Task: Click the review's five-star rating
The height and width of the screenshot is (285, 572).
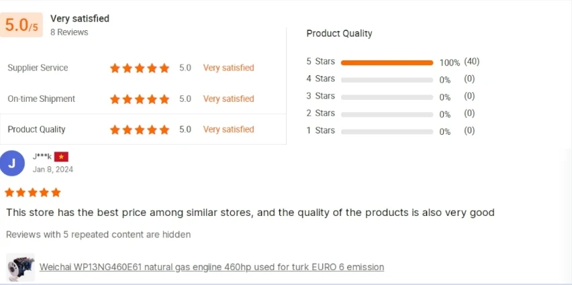Action: click(33, 192)
